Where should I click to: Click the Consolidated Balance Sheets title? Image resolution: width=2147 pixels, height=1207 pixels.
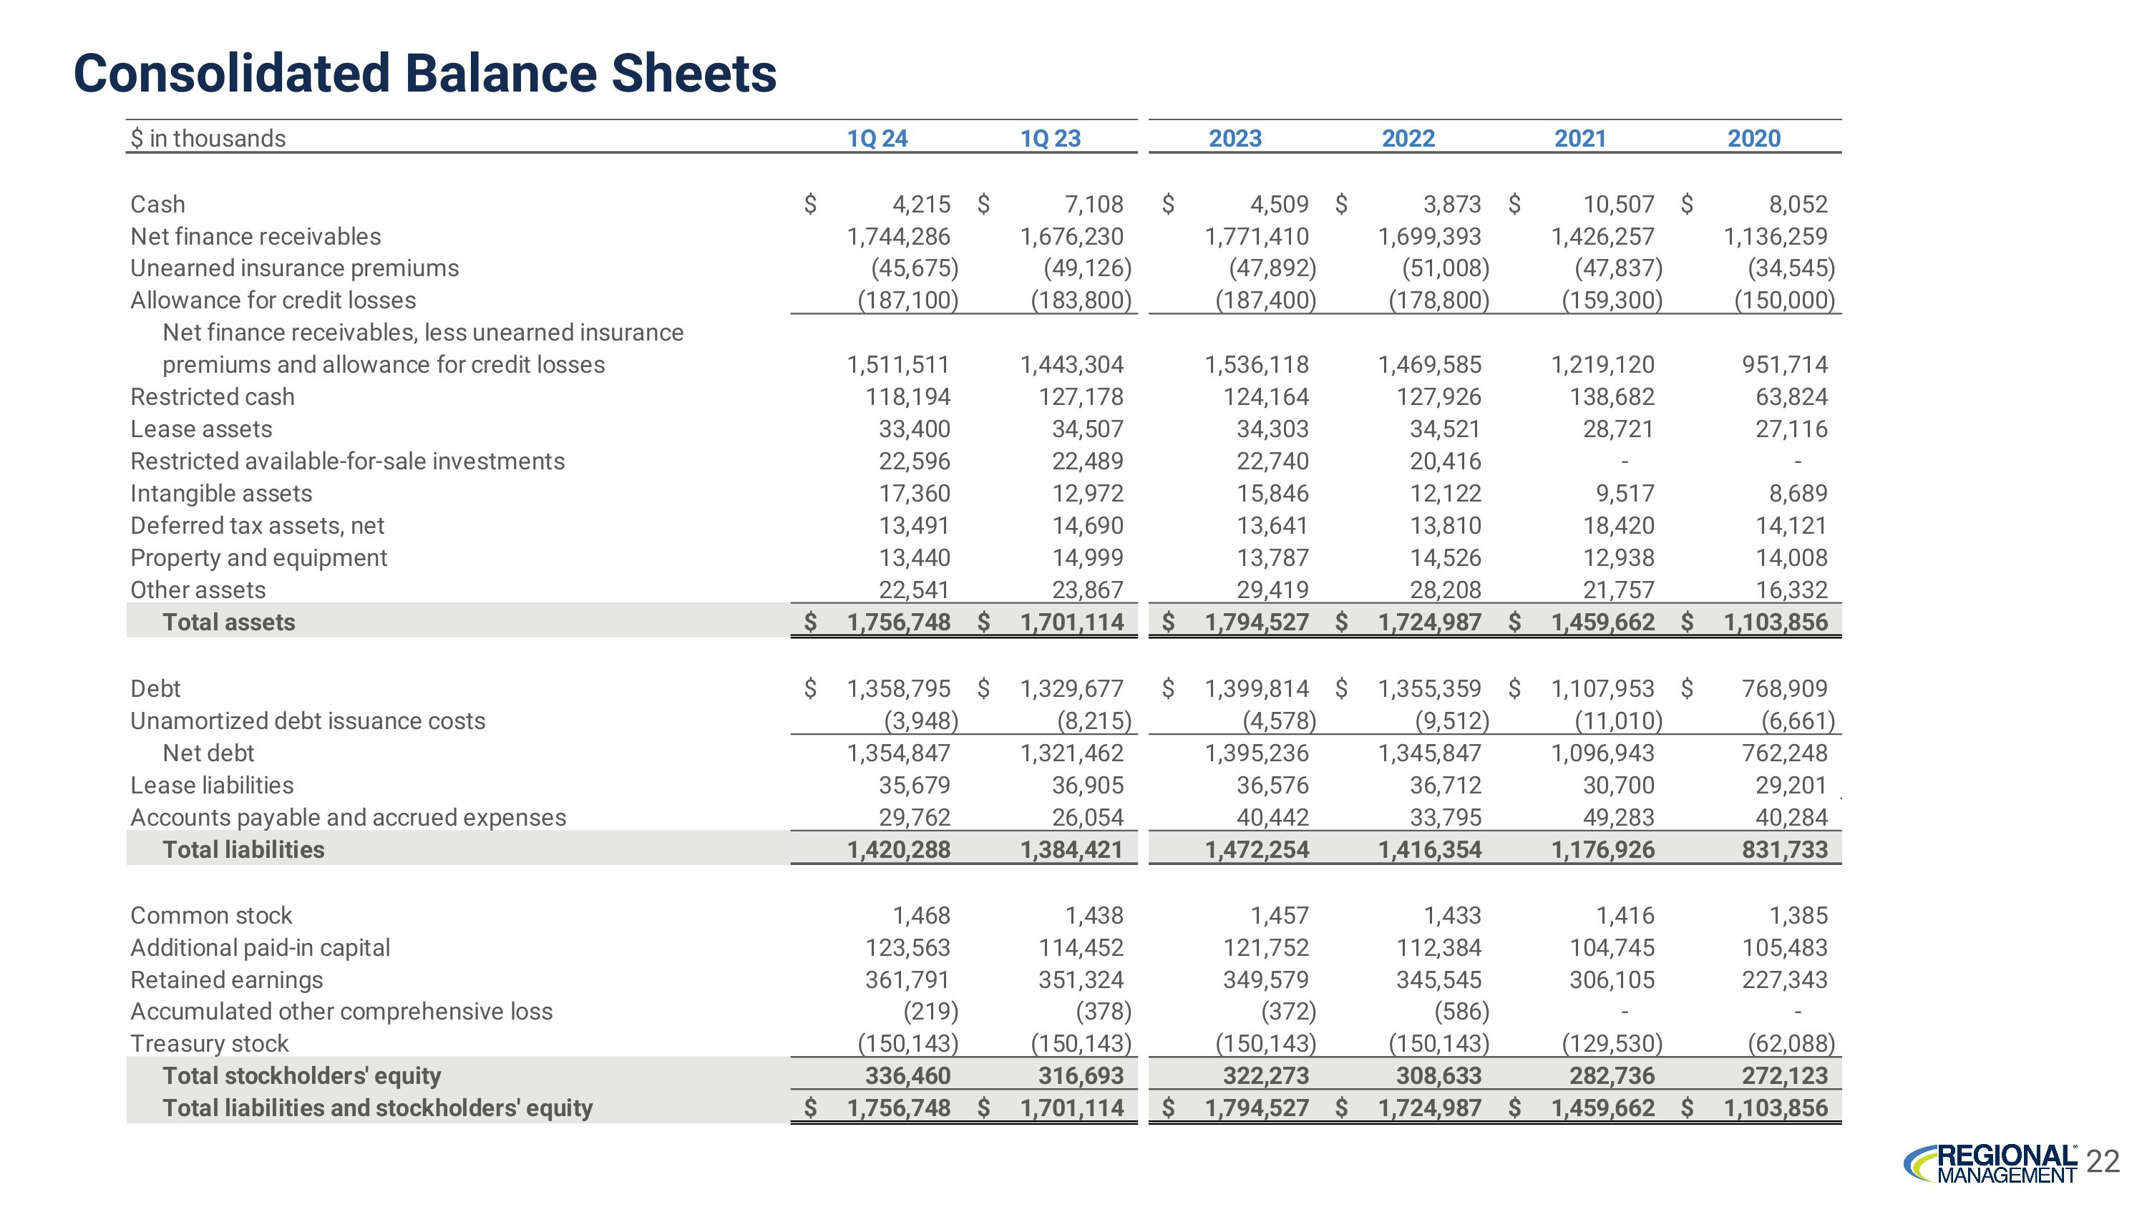[425, 73]
